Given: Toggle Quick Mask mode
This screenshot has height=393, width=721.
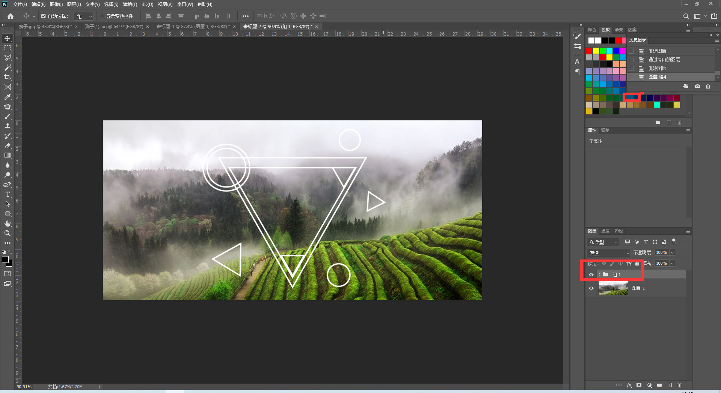Looking at the screenshot, I should point(8,274).
